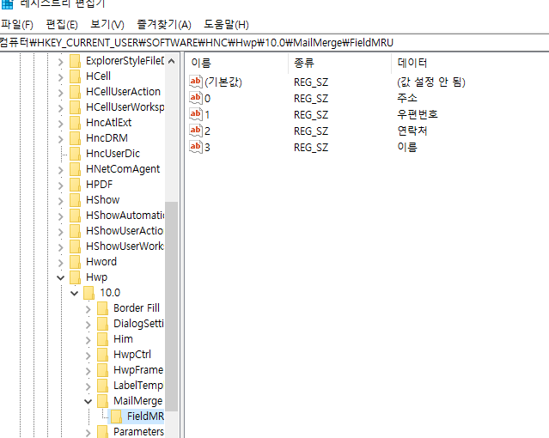Click the string icon for value 1
Screen dimensions: 549x438
tap(196, 114)
